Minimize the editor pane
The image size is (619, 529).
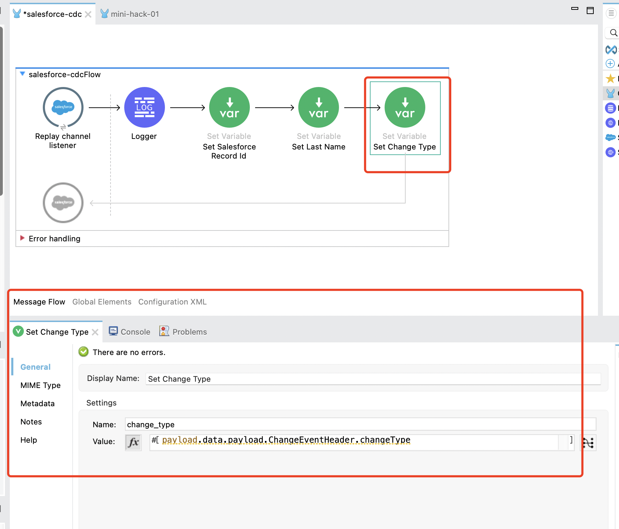click(575, 8)
